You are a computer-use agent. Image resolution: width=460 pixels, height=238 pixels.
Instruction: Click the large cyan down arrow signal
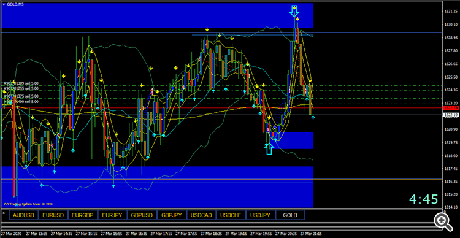click(294, 10)
